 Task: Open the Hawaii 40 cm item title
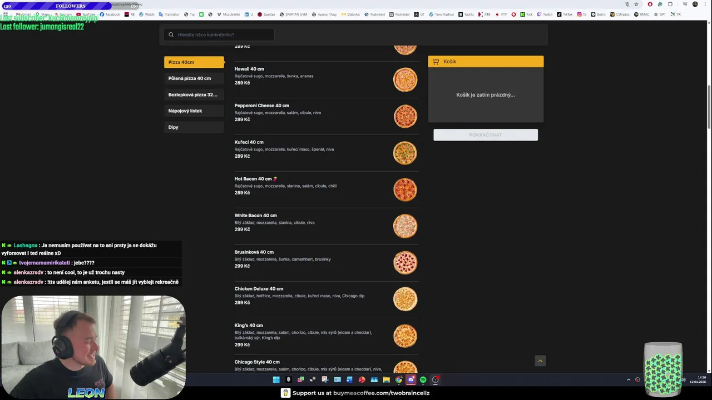point(249,69)
